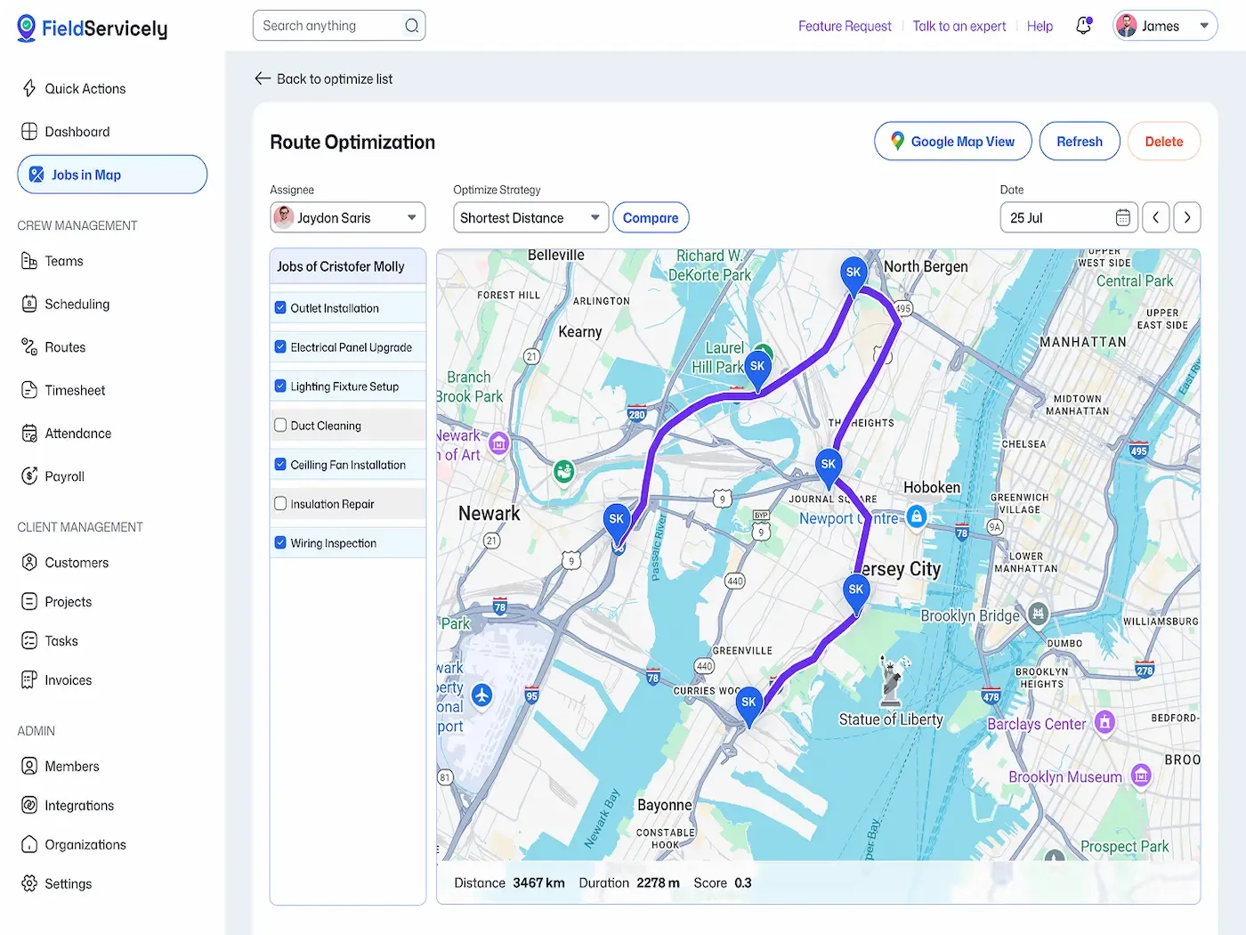Open the calendar icon in the date field

(1122, 217)
